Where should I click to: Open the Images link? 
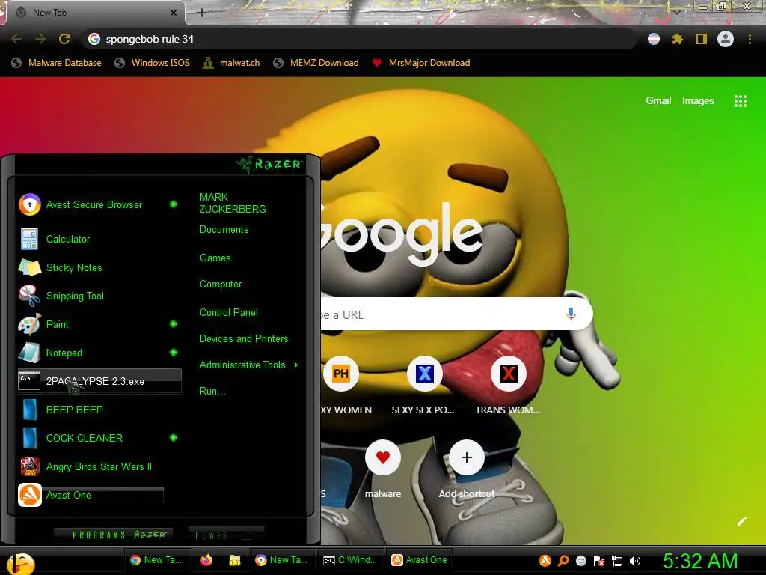pos(698,101)
